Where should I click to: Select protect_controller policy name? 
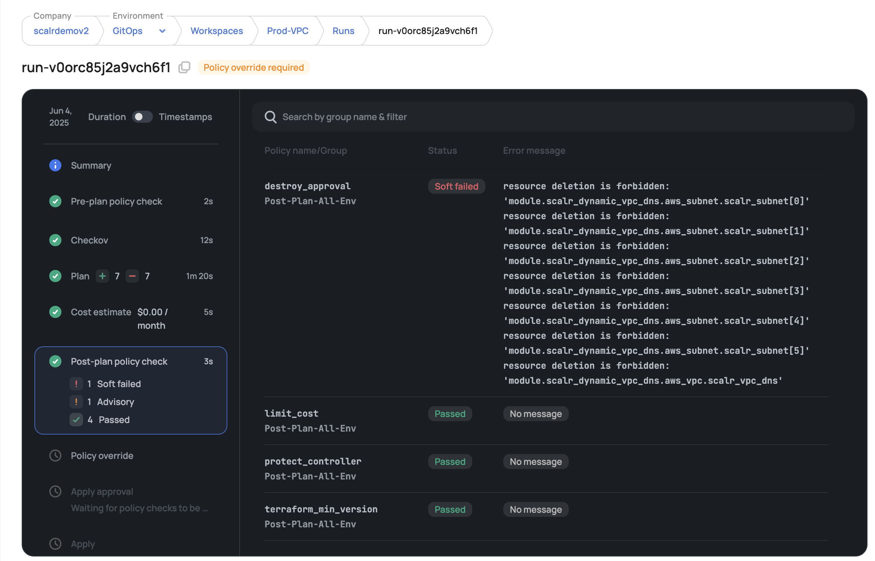[x=313, y=461]
